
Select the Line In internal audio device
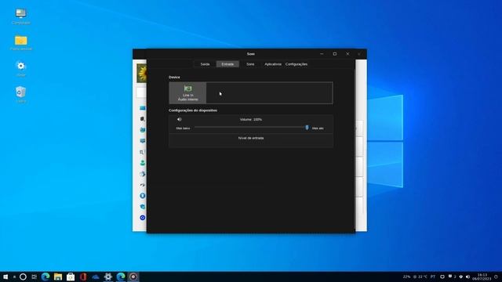pos(188,93)
